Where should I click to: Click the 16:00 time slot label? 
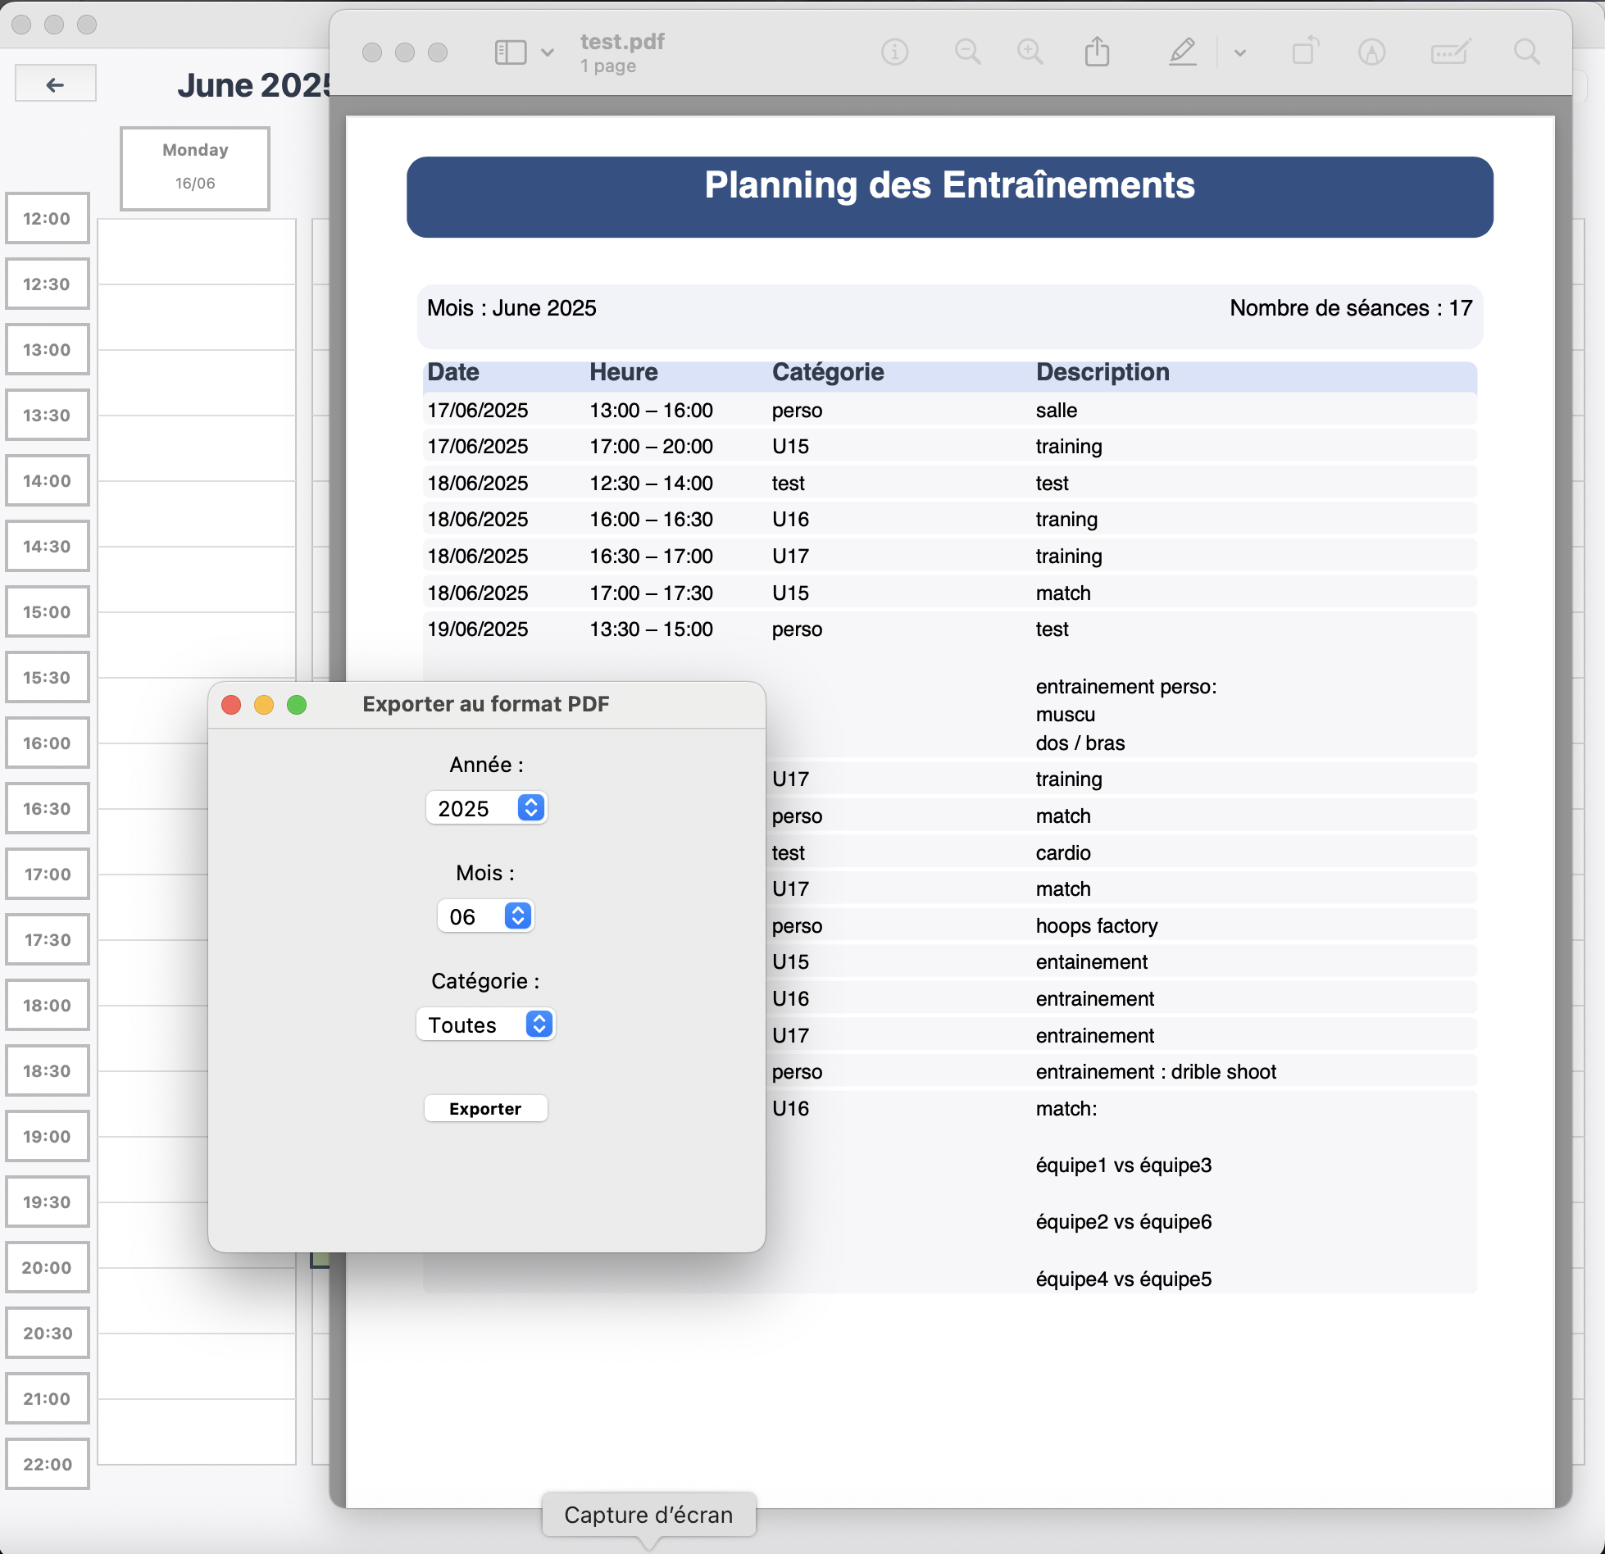pyautogui.click(x=47, y=743)
